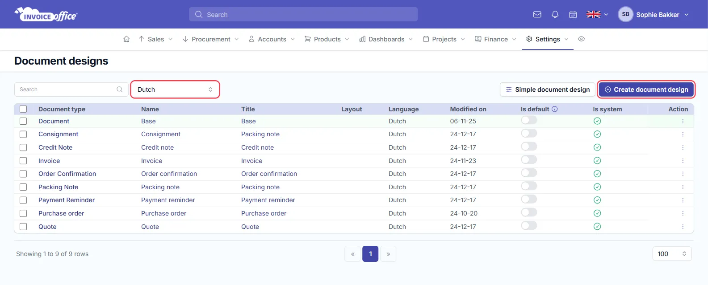Click Is system checkmark for Invoice row
Screen dimensions: 708x285
[x=597, y=161]
